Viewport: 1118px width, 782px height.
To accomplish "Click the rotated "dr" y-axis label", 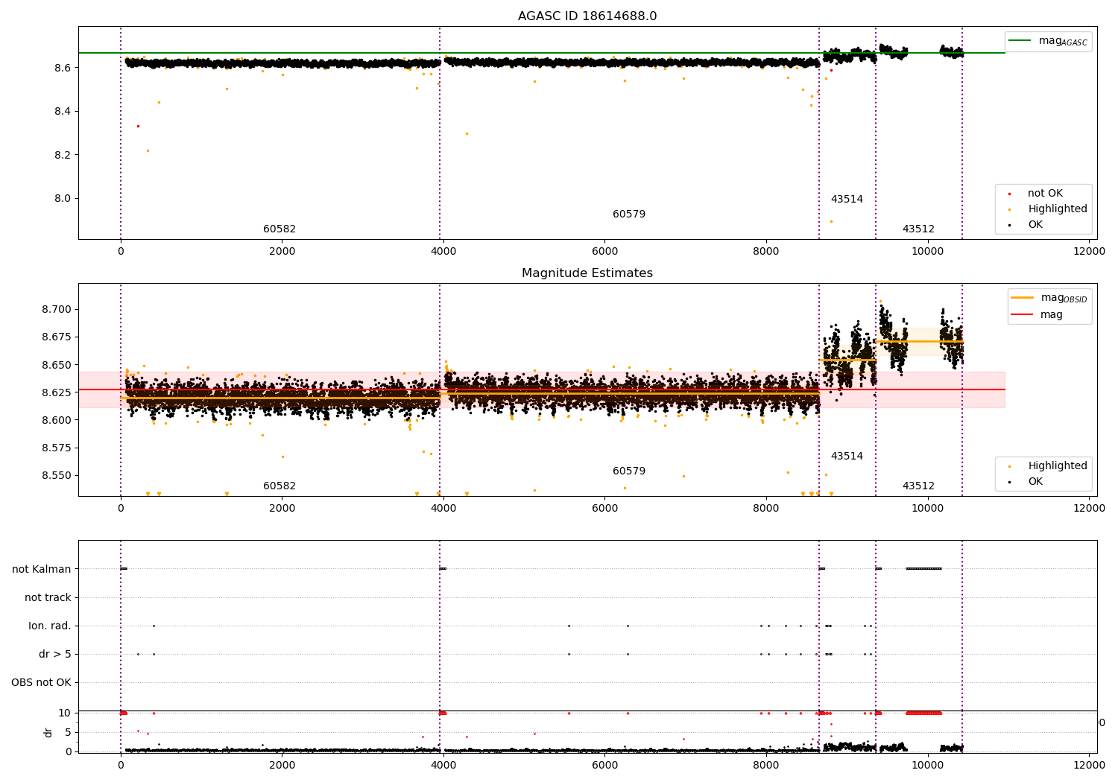I will (48, 732).
